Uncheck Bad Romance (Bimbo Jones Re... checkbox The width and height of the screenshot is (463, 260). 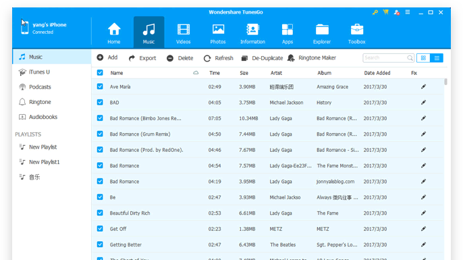pos(100,118)
